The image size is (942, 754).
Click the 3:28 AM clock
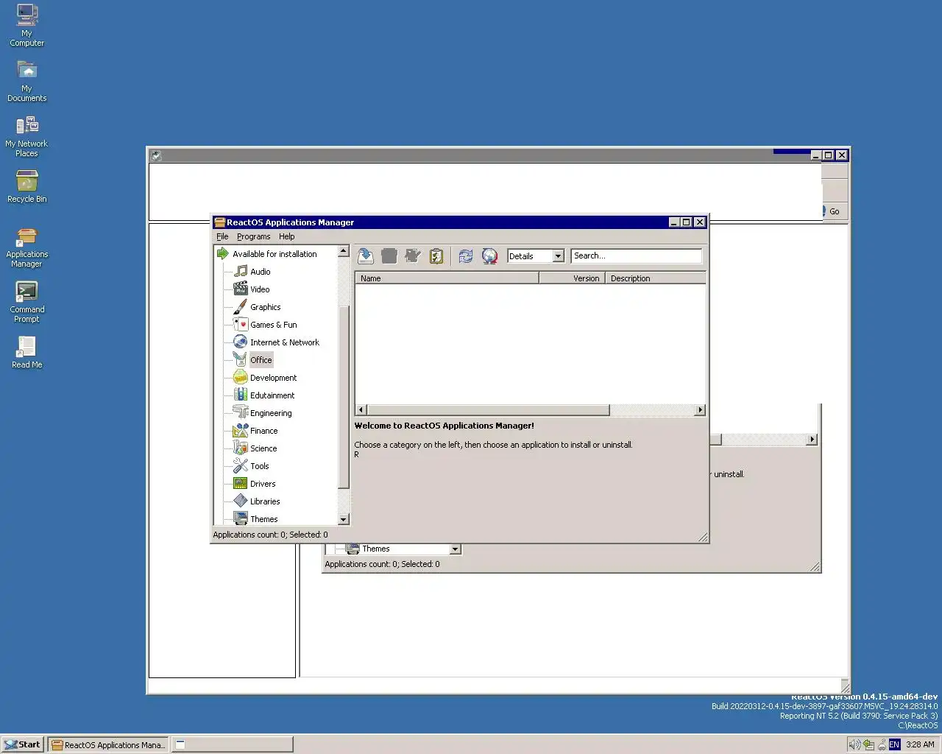coord(920,744)
